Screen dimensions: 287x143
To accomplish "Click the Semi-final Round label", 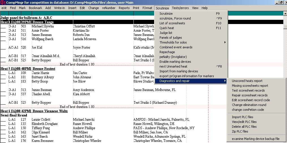I will (x=14, y=115).
